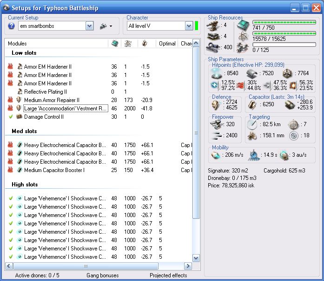The width and height of the screenshot is (324, 281).
Task: Click the empty drone bandwidth bar 0 / 125
Action: click(284, 45)
